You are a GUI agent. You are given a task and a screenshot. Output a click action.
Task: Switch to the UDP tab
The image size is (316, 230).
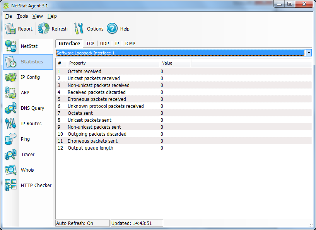[104, 44]
